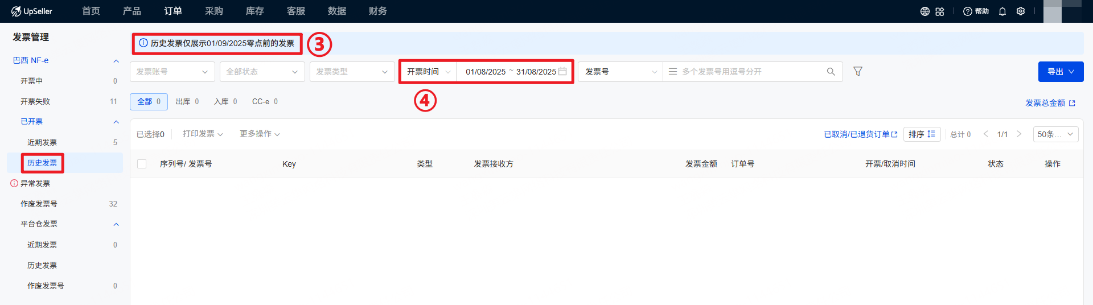The image size is (1093, 305).
Task: Open the advanced filter funnel icon
Action: 858,71
